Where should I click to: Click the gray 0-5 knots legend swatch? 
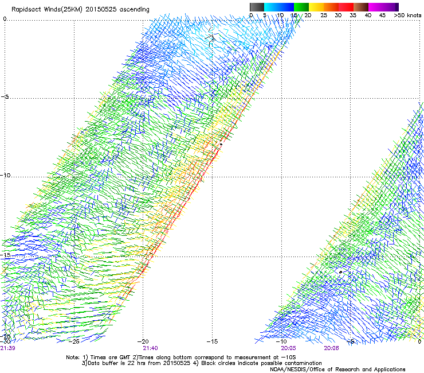pos(257,7)
